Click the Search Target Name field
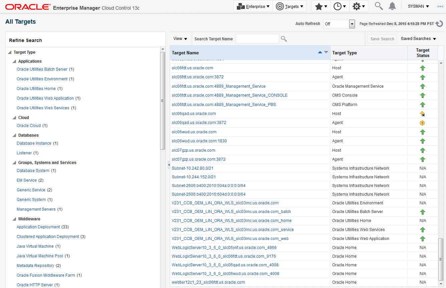 coord(257,39)
